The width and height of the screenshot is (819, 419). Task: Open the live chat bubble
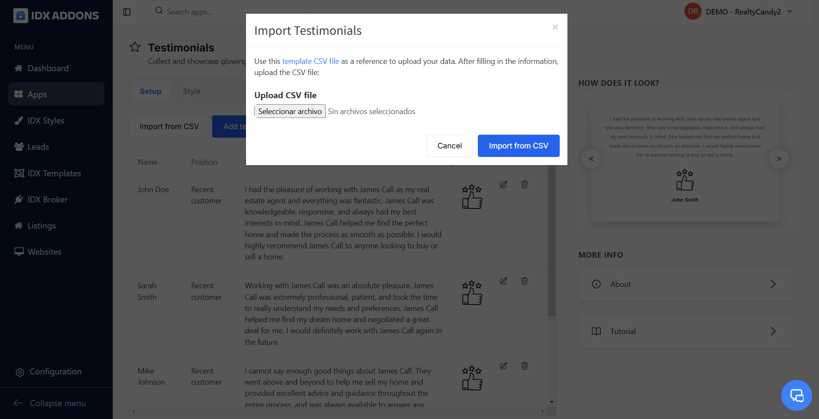(796, 395)
